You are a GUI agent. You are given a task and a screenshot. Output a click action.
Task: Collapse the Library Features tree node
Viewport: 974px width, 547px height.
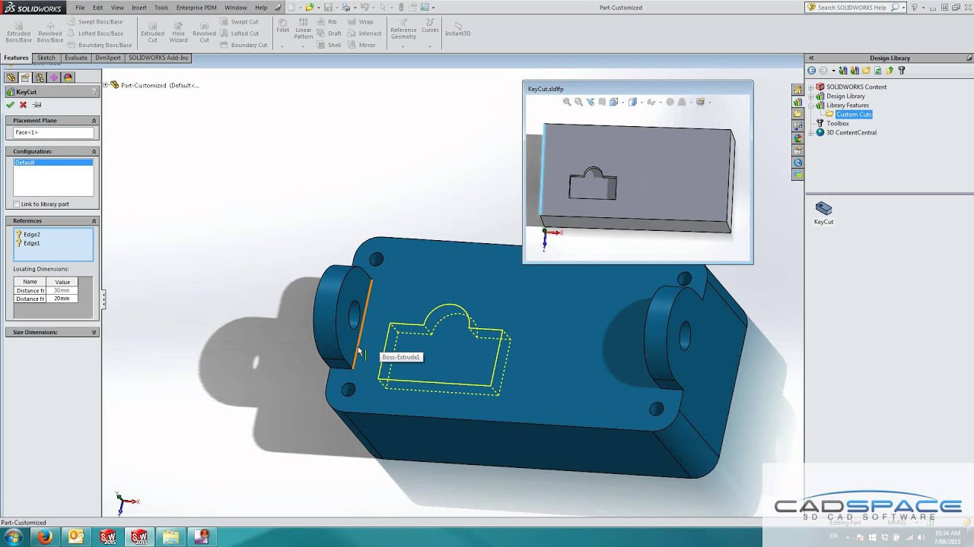(x=811, y=106)
